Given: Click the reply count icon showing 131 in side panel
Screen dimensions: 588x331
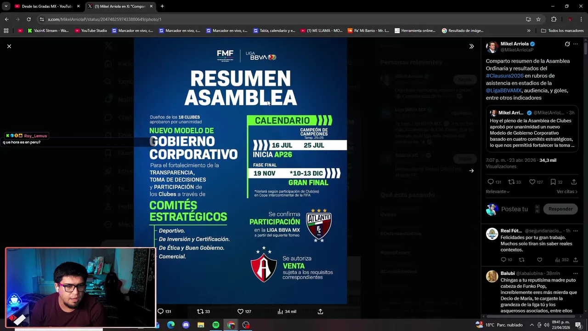Looking at the screenshot, I should pos(491,182).
